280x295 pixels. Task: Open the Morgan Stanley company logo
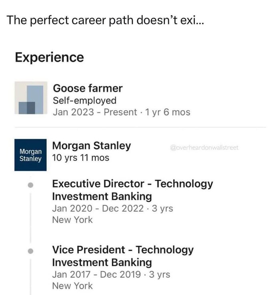[30, 155]
